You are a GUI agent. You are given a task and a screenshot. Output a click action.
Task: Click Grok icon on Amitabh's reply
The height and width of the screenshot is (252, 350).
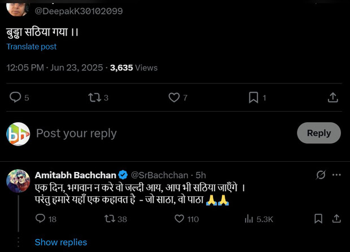point(321,175)
